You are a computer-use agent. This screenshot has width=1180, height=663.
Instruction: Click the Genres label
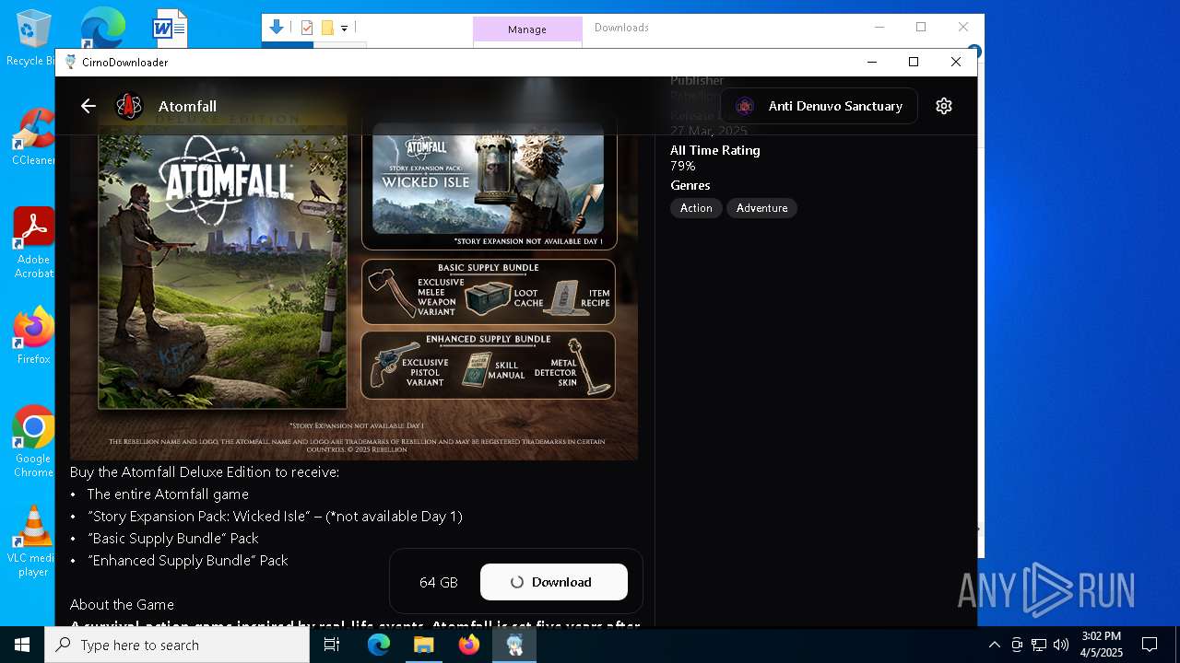coord(690,185)
